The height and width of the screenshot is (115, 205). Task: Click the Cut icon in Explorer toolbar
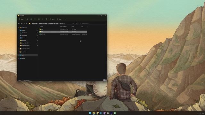point(27,19)
